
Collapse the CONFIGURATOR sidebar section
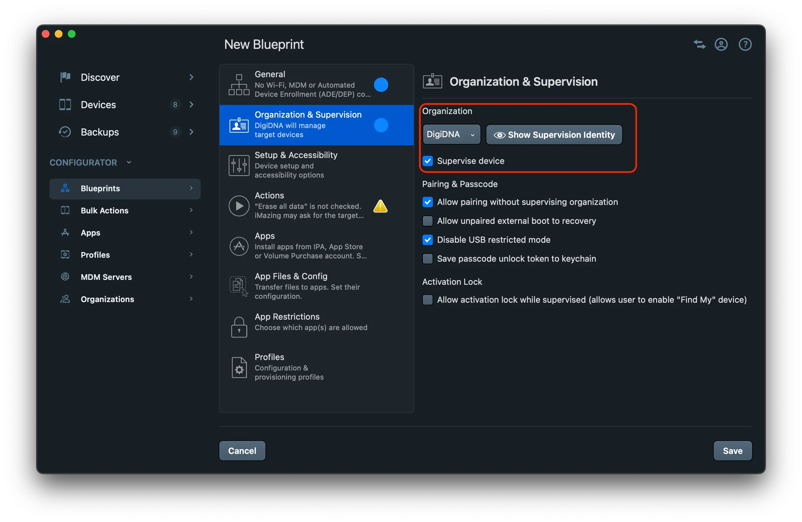[x=129, y=162]
